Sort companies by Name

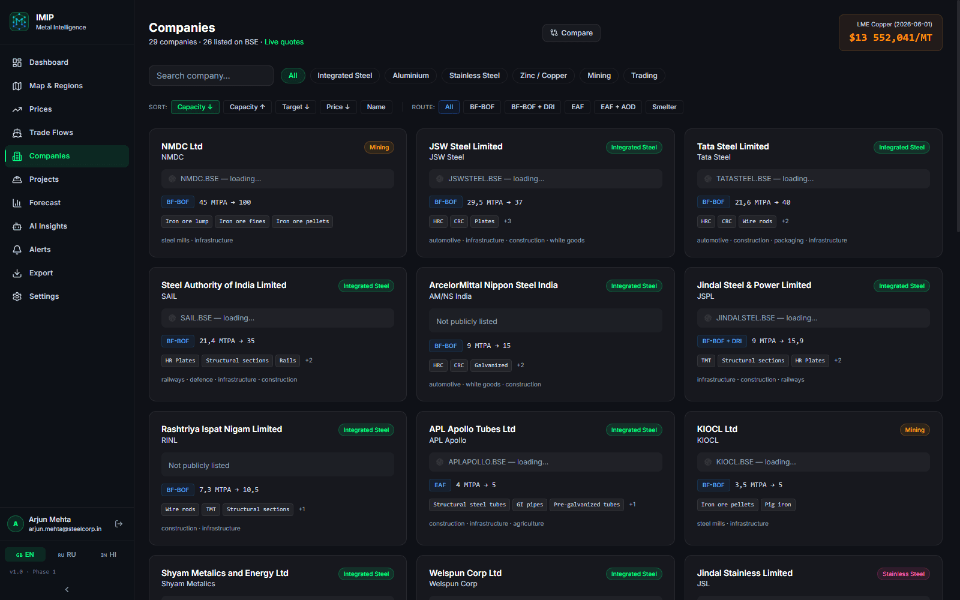coord(376,107)
